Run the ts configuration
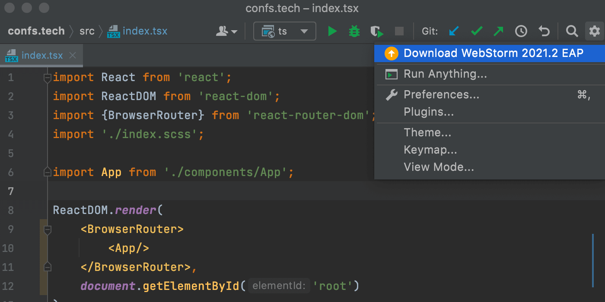The image size is (605, 302). (332, 31)
